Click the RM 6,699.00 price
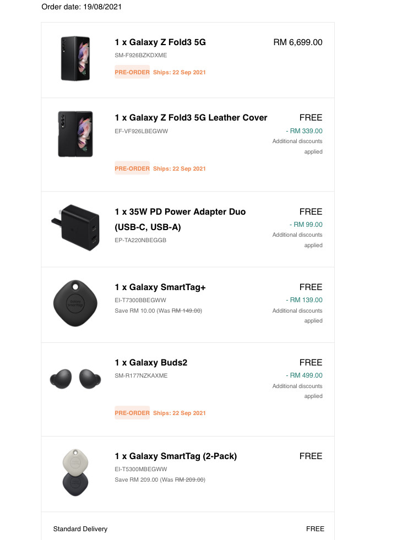 point(298,42)
